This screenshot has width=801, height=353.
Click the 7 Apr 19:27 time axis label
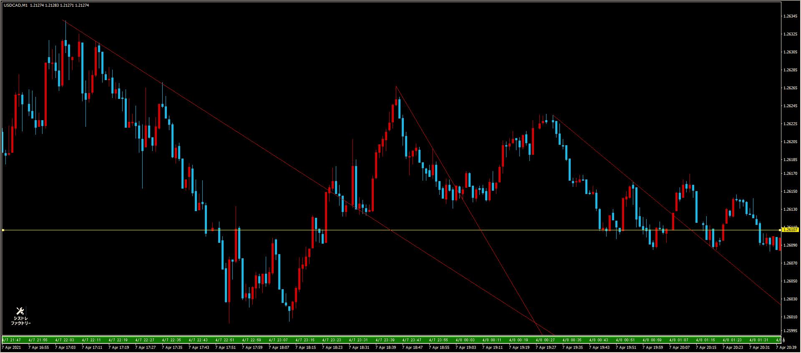[546, 347]
